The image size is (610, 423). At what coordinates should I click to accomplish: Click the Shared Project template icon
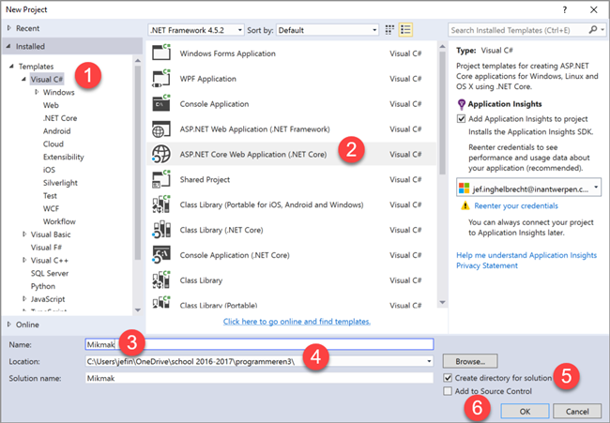tap(161, 179)
